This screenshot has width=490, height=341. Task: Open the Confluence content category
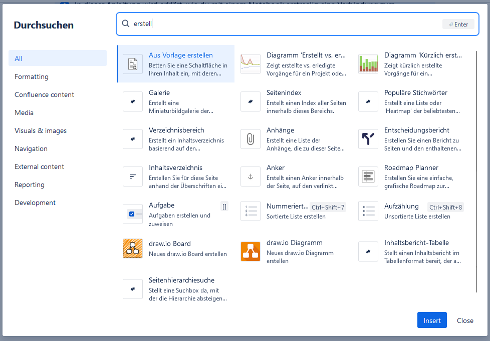click(x=58, y=94)
